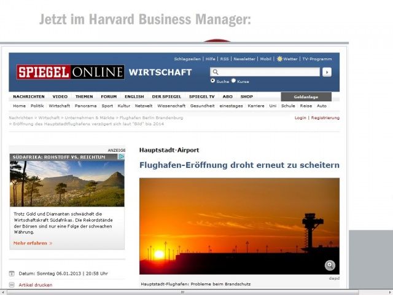
Task: Click Flughafen Berlin Brandenburg breadcrumb
Action: 152,117
